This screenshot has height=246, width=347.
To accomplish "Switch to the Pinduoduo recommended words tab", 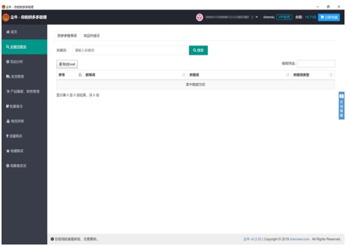I will point(67,36).
